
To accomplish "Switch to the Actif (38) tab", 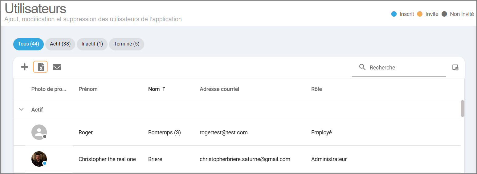I will click(60, 44).
